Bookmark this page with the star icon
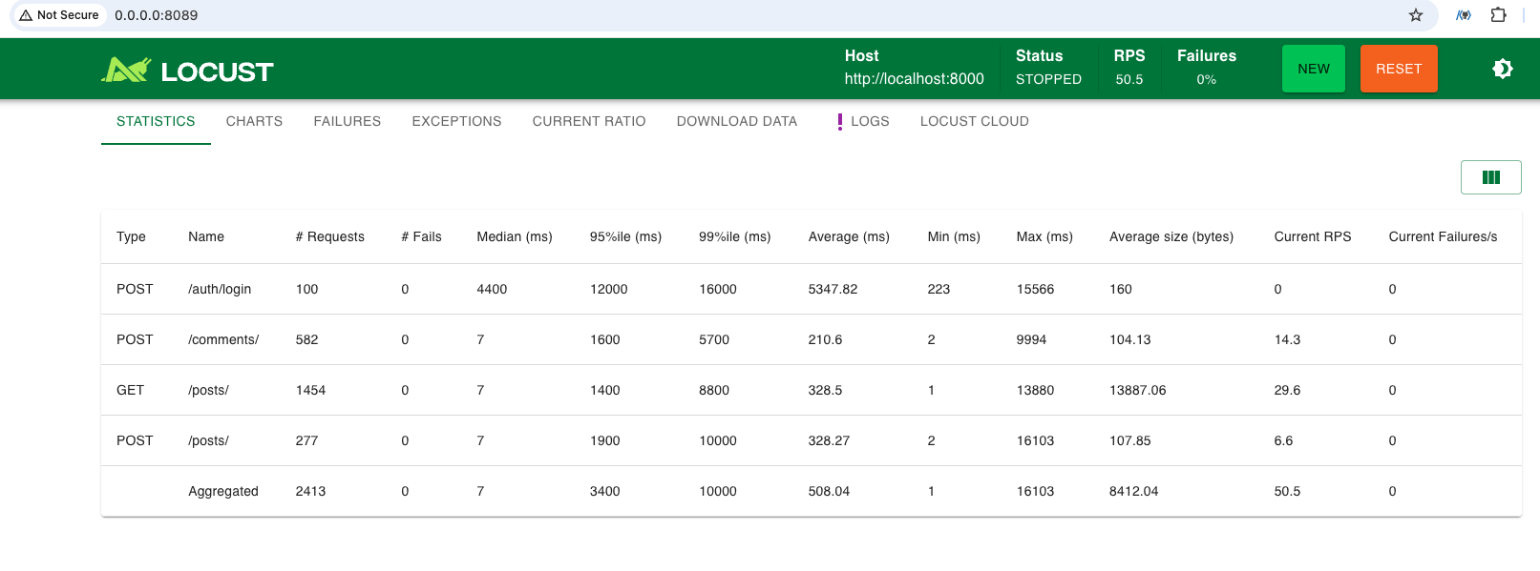The image size is (1540, 571). pyautogui.click(x=1416, y=15)
